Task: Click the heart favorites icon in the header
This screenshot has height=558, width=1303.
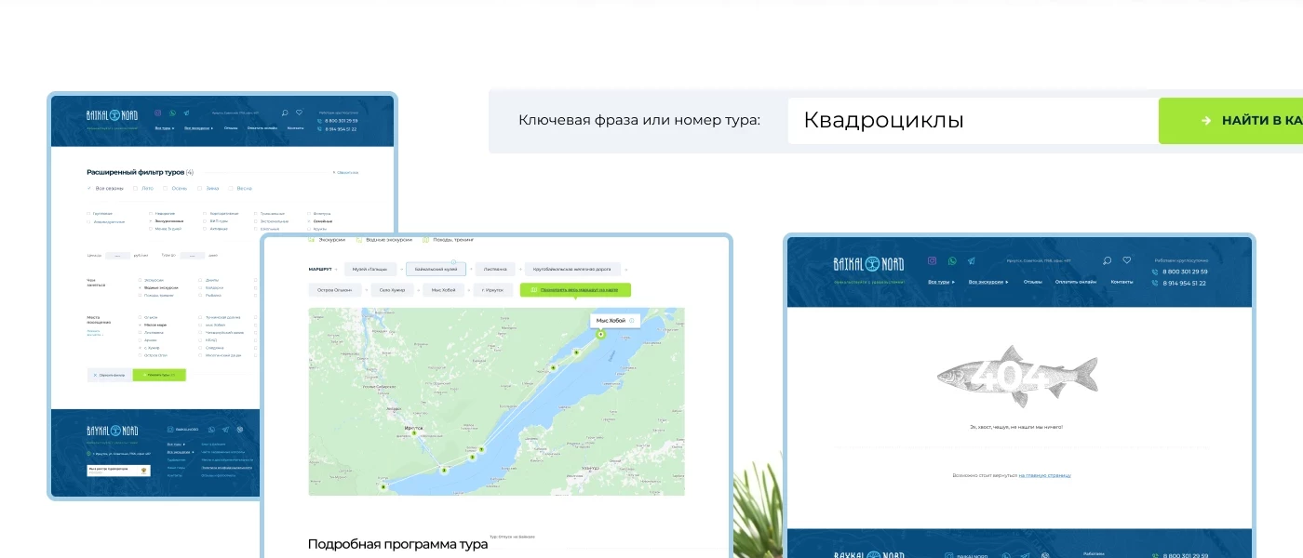Action: [1127, 259]
